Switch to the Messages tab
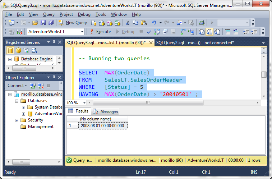272x179 pixels. (105, 112)
